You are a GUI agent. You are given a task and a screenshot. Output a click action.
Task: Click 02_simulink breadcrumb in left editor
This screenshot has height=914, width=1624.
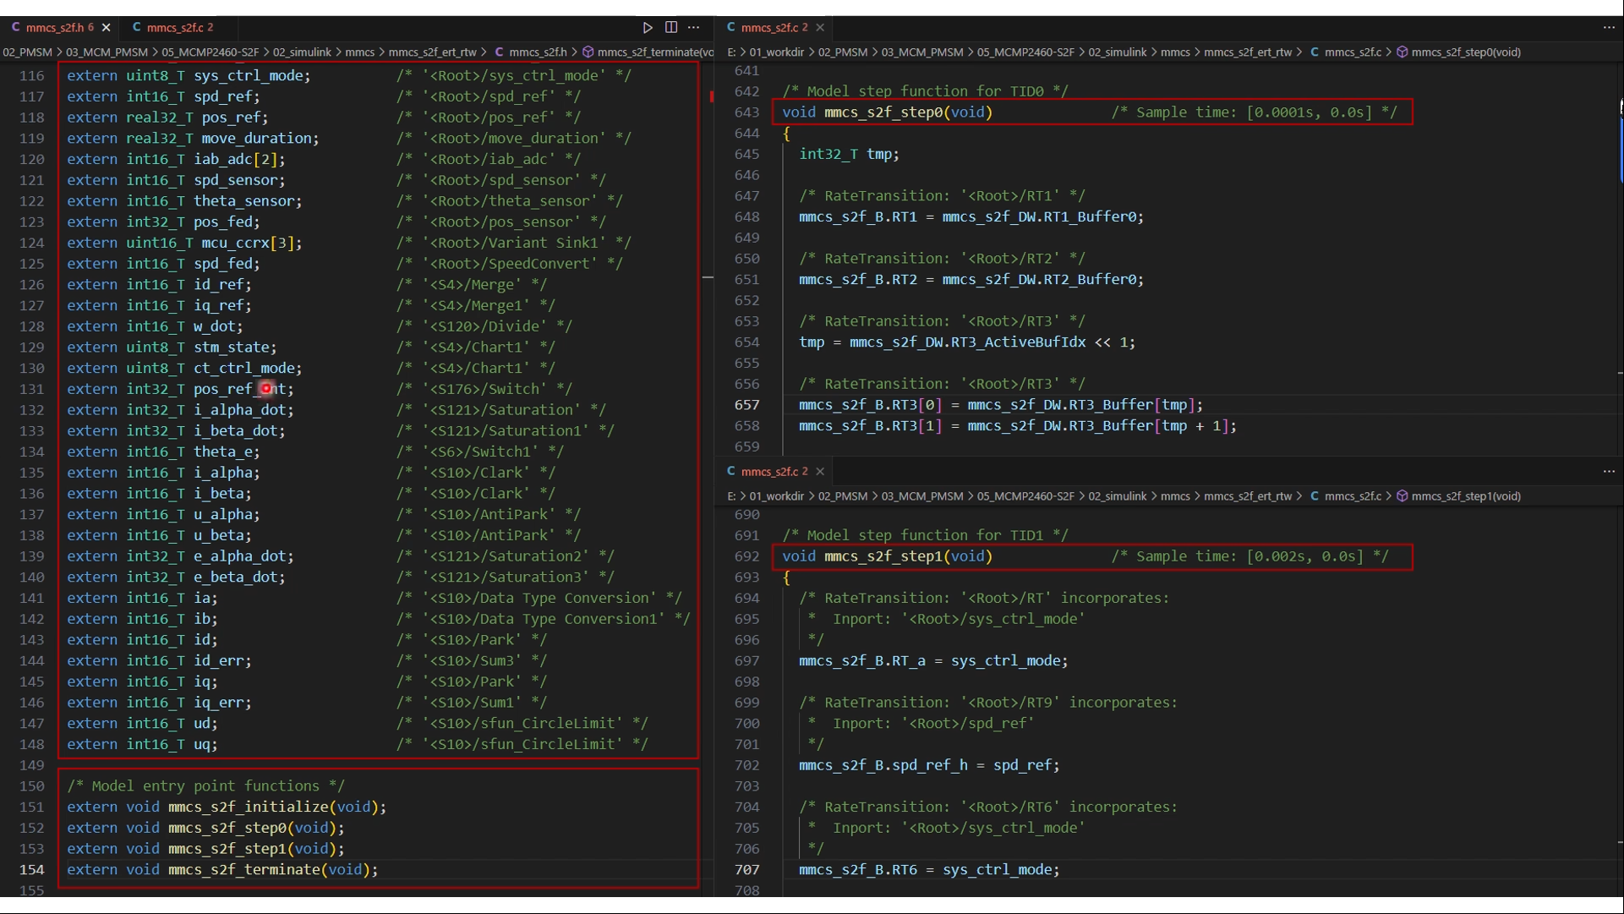301,52
